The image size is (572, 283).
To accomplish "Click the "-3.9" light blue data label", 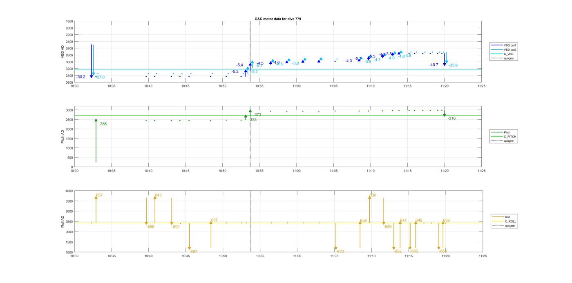I will 368,62.
